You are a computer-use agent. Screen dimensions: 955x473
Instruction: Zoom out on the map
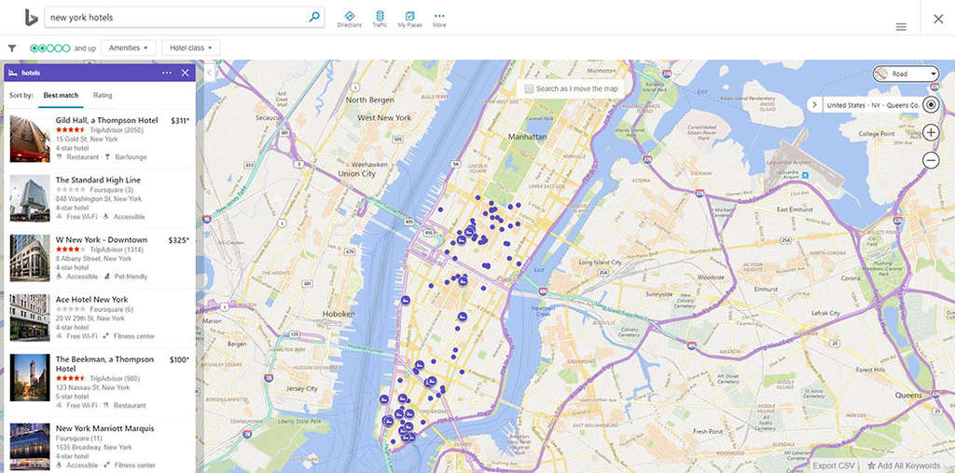930,160
